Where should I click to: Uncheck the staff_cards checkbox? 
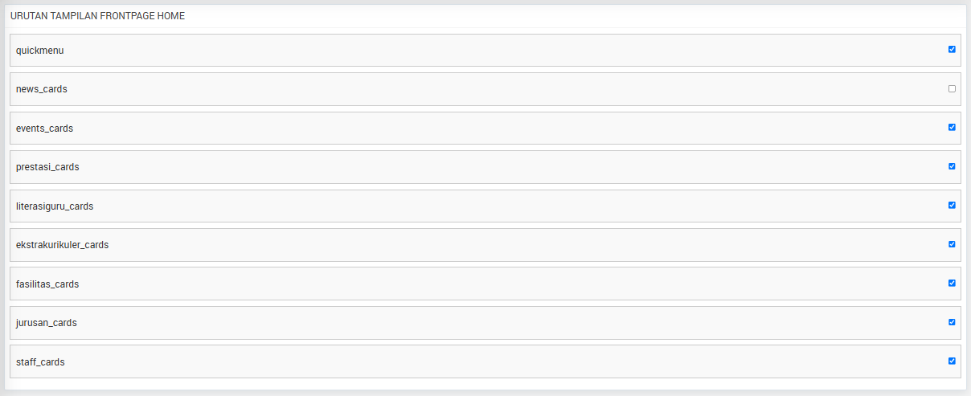coord(952,361)
